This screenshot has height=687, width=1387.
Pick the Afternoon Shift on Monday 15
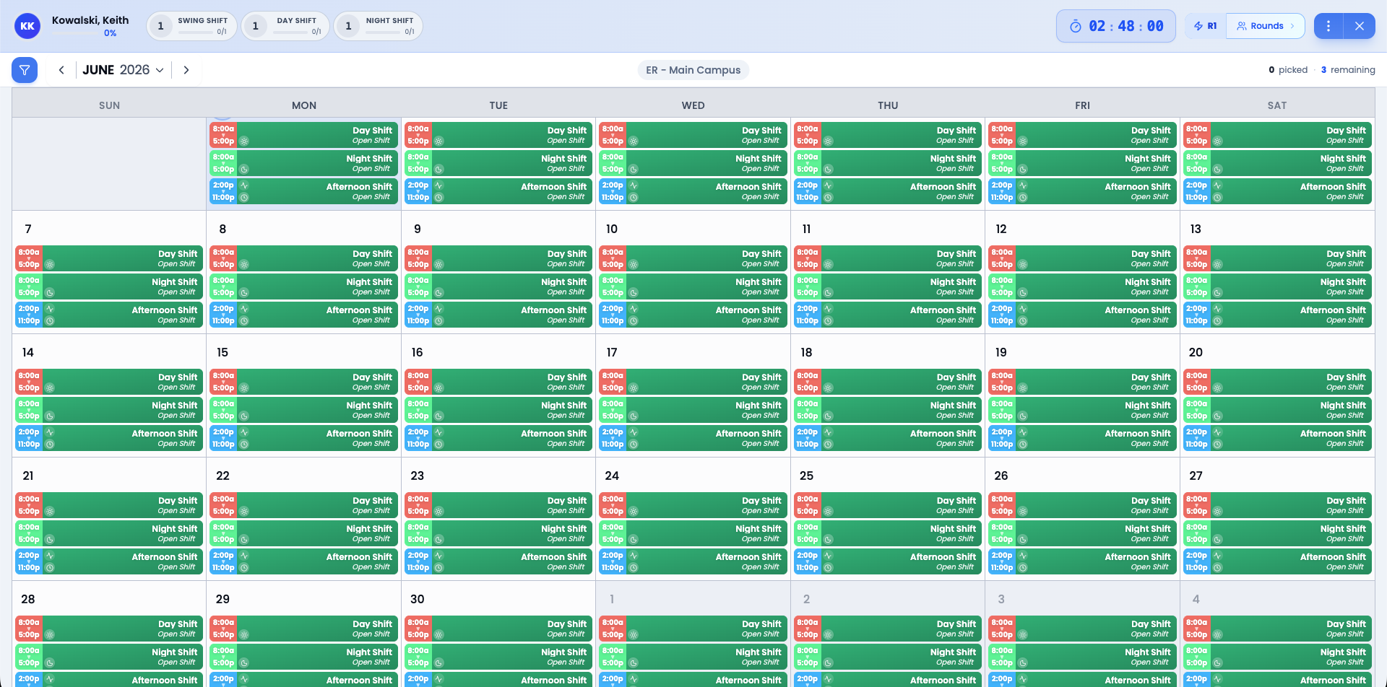[x=303, y=438]
